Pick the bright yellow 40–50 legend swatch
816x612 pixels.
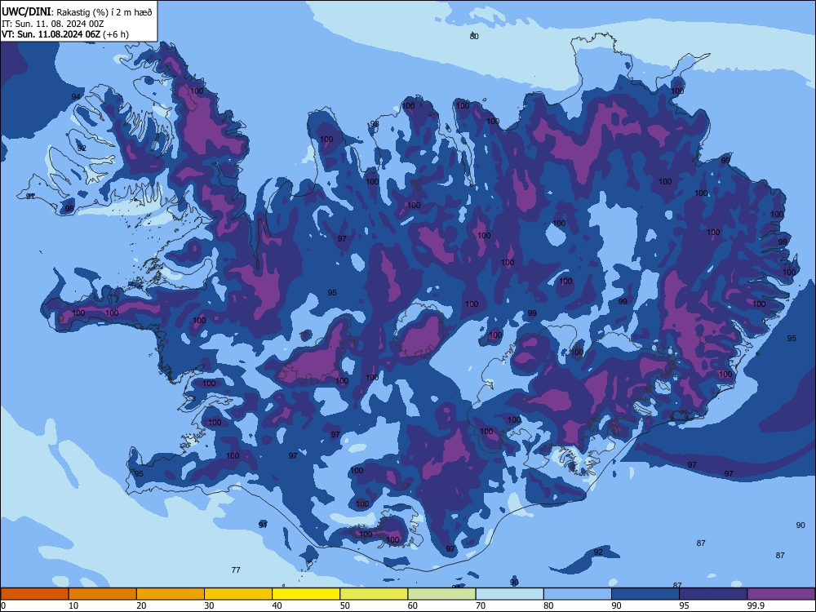[306, 594]
